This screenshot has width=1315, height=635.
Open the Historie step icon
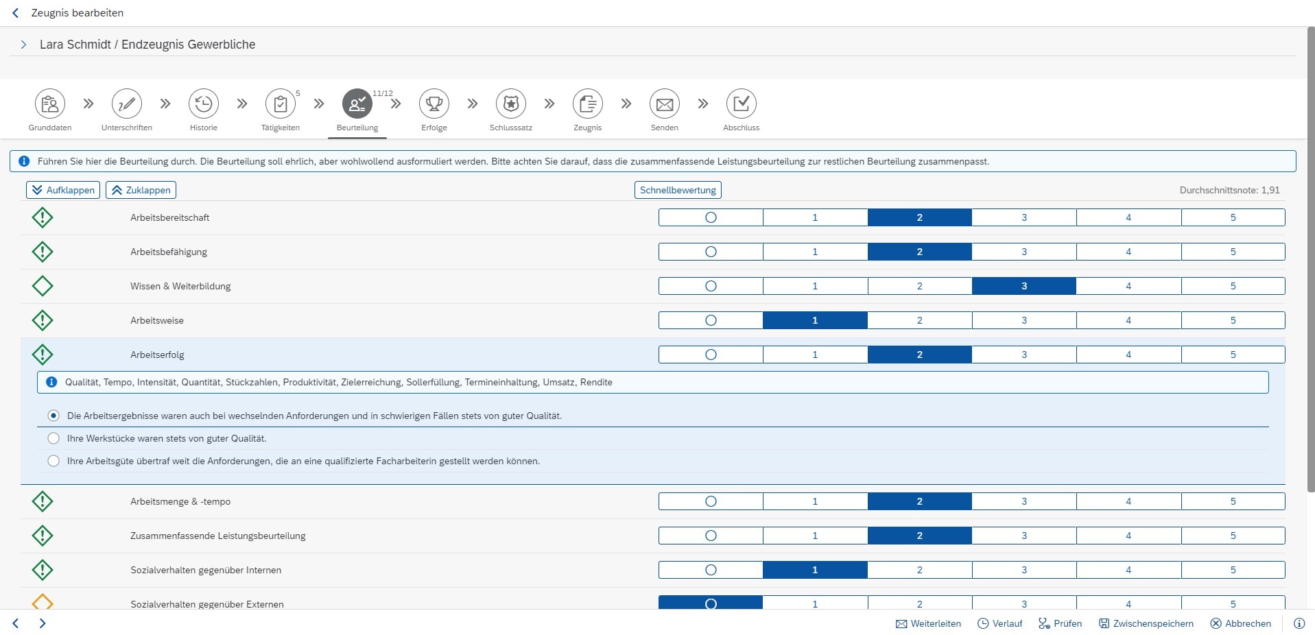[x=204, y=104]
